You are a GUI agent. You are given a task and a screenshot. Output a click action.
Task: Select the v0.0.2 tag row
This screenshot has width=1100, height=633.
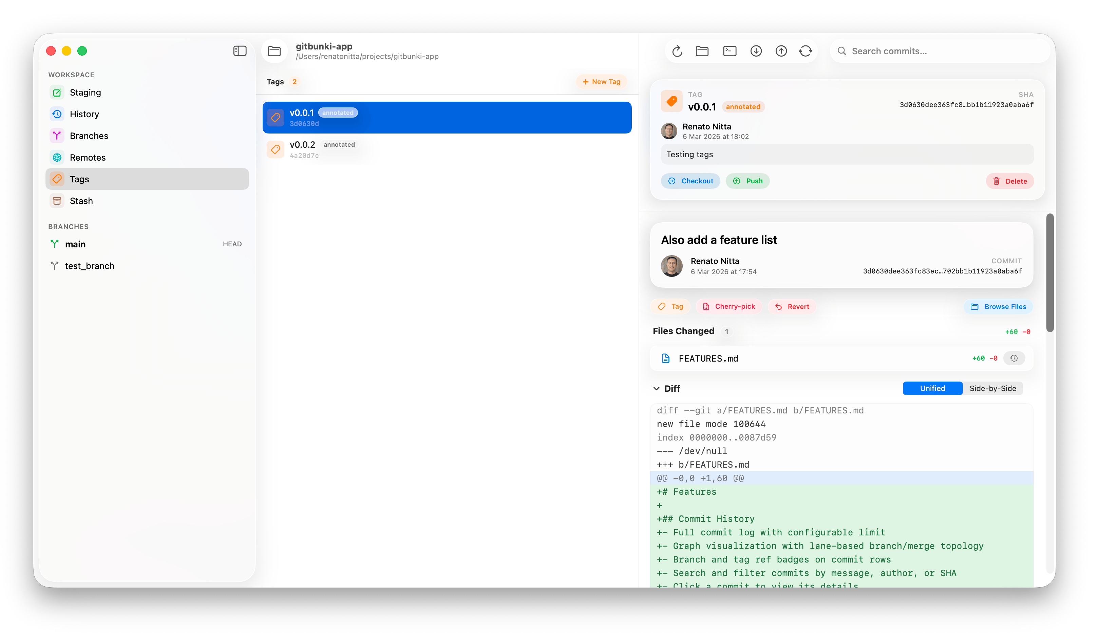(447, 149)
